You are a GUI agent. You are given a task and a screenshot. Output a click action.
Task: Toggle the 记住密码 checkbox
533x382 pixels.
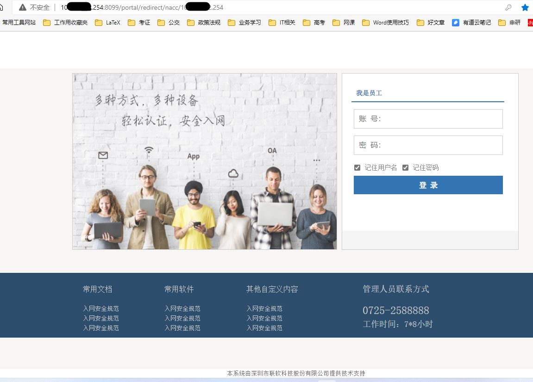click(405, 168)
